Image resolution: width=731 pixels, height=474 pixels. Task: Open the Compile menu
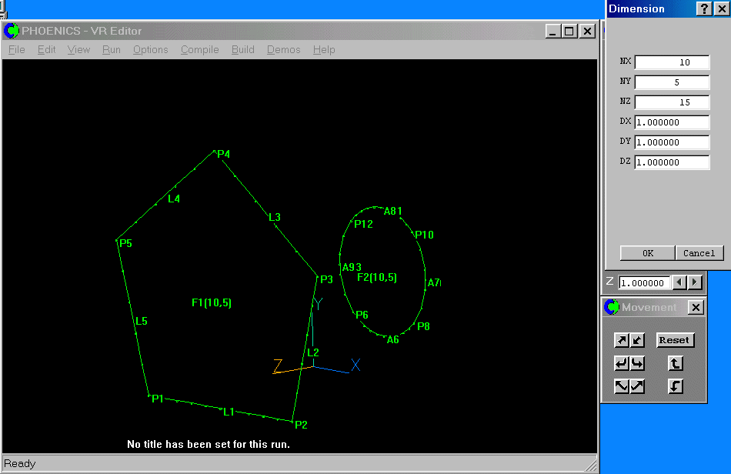tap(199, 49)
